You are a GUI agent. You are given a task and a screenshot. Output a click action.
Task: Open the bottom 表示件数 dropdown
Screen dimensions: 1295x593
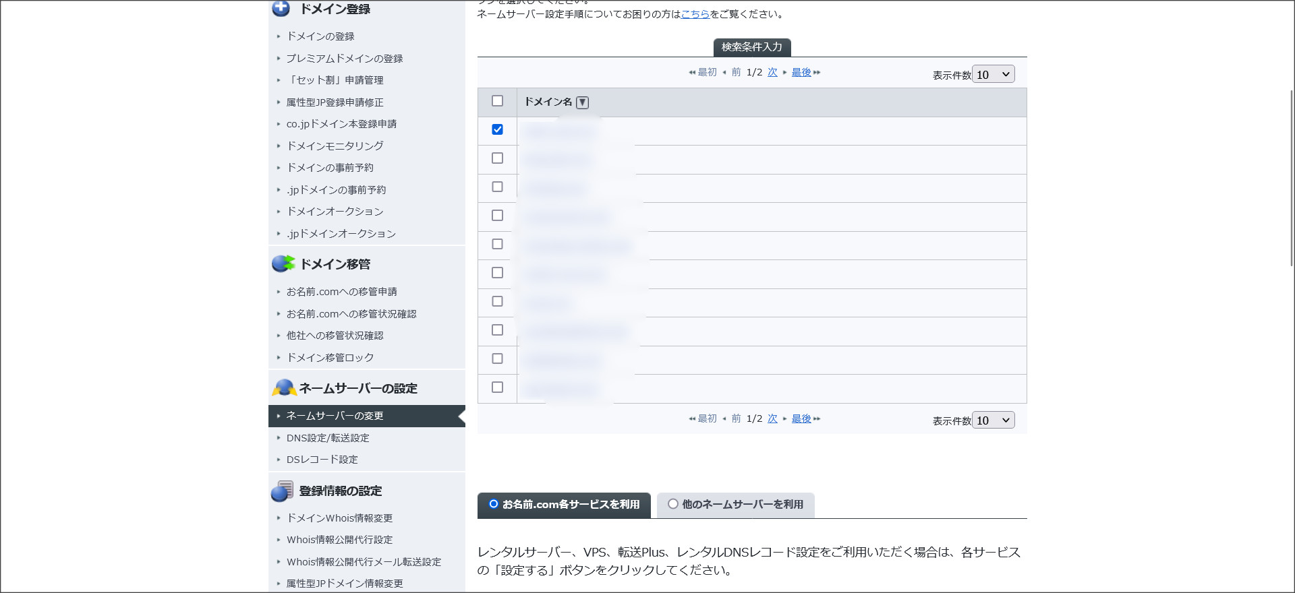[x=993, y=420]
